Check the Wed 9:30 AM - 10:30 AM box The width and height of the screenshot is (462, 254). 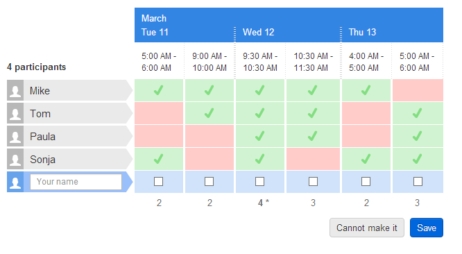point(259,182)
